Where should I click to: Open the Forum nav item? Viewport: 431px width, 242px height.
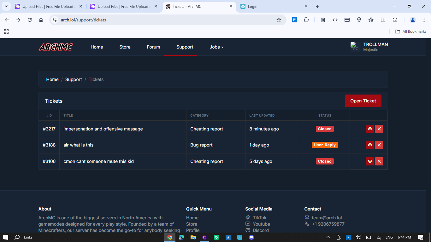coord(153,47)
